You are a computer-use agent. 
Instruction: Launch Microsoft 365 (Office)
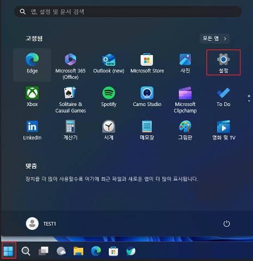click(x=71, y=66)
